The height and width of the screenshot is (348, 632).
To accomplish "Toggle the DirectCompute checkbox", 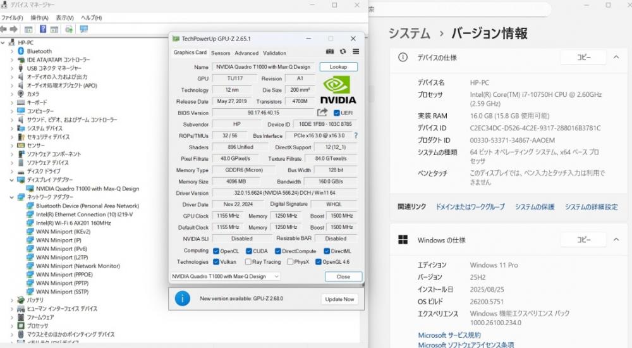I will coord(277,251).
